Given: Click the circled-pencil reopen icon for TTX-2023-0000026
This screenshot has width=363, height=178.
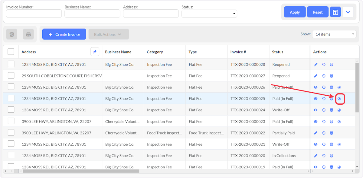Looking at the screenshot, I should (x=339, y=87).
